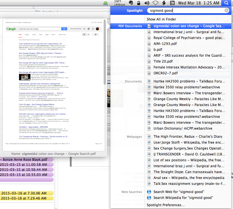Open User:Jorge Stolfi Wikipedia result
The width and height of the screenshot is (233, 209).
[x=189, y=143]
